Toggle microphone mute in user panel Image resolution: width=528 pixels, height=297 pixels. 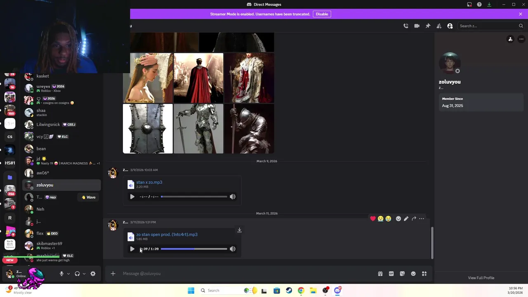pyautogui.click(x=61, y=273)
